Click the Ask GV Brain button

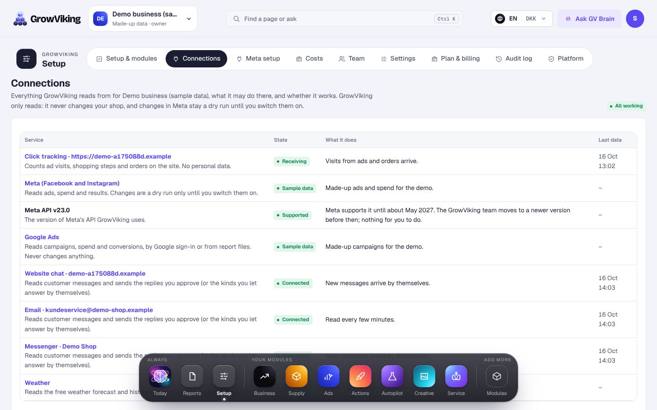(x=589, y=19)
